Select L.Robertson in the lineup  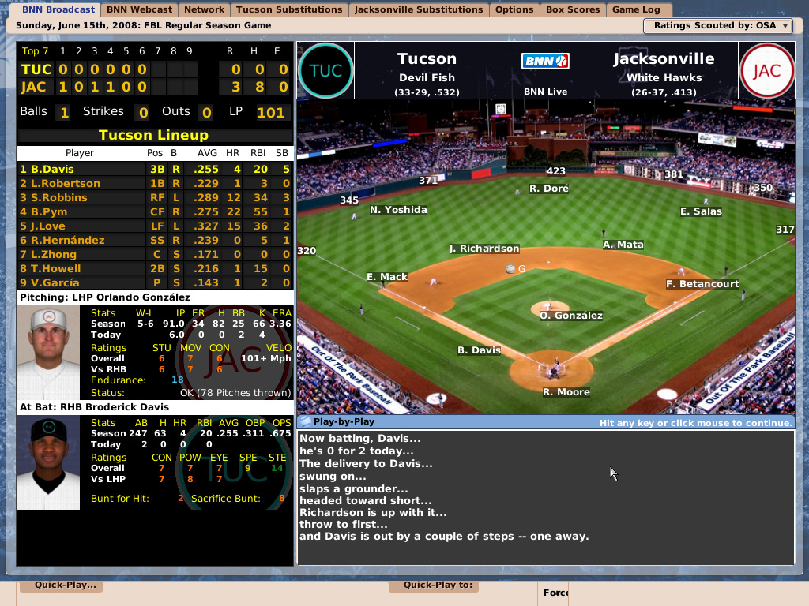point(155,183)
